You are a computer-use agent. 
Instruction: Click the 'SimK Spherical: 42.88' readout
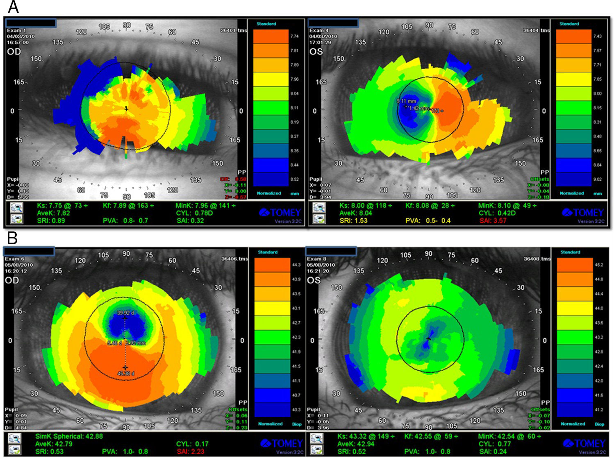point(69,436)
